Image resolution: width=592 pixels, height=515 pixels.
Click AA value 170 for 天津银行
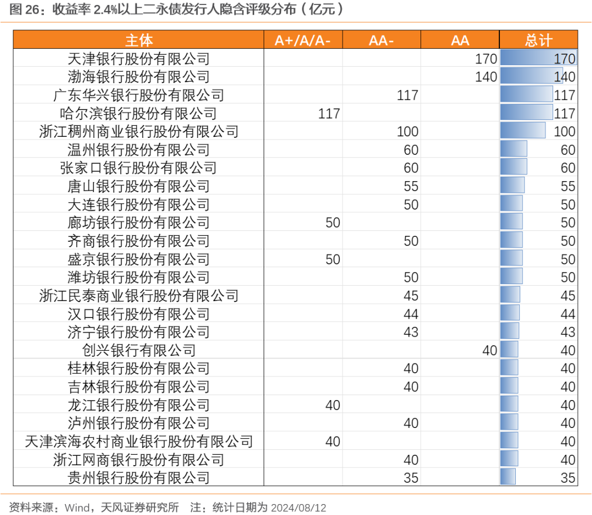click(486, 59)
